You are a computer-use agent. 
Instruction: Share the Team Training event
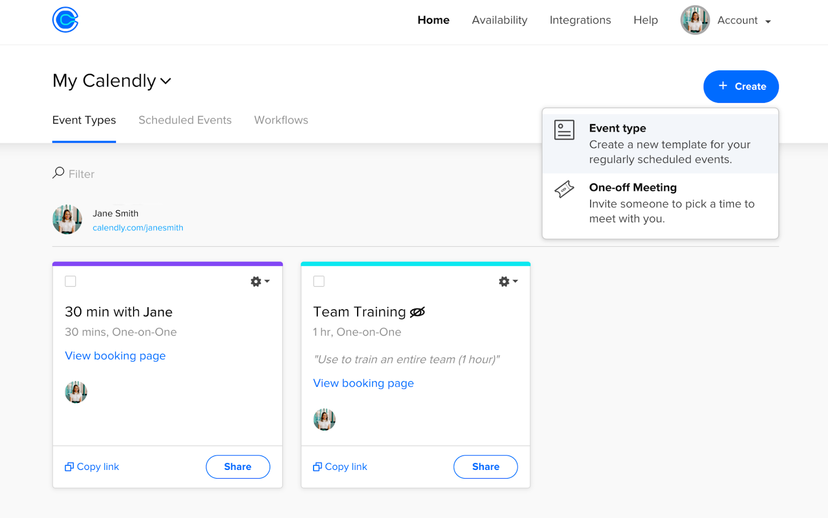(x=485, y=467)
